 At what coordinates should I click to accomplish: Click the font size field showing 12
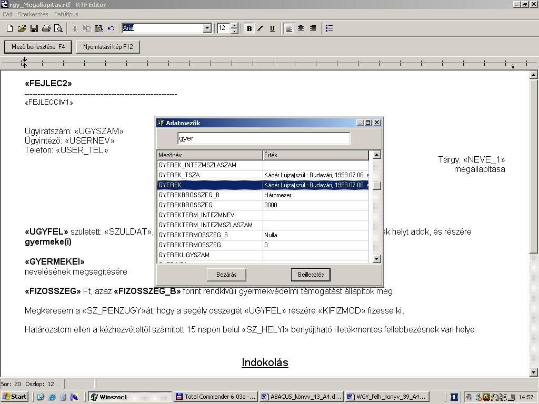(224, 28)
